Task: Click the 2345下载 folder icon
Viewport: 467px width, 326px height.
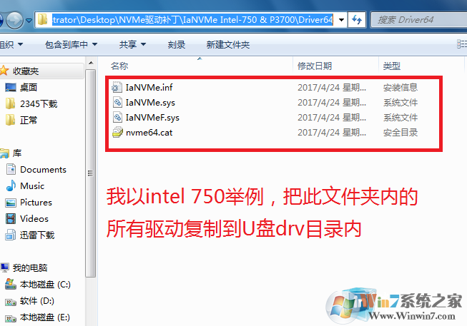Action: coord(11,103)
